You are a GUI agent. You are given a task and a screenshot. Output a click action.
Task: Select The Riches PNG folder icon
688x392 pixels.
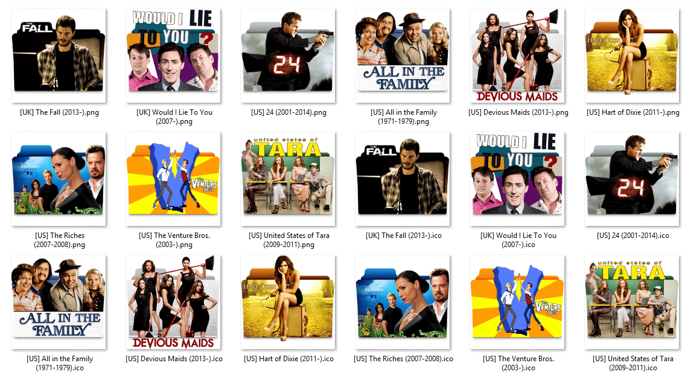click(x=59, y=179)
